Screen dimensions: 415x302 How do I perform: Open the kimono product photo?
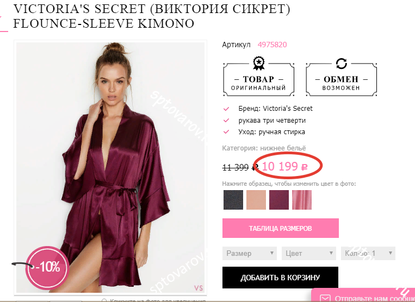point(110,167)
